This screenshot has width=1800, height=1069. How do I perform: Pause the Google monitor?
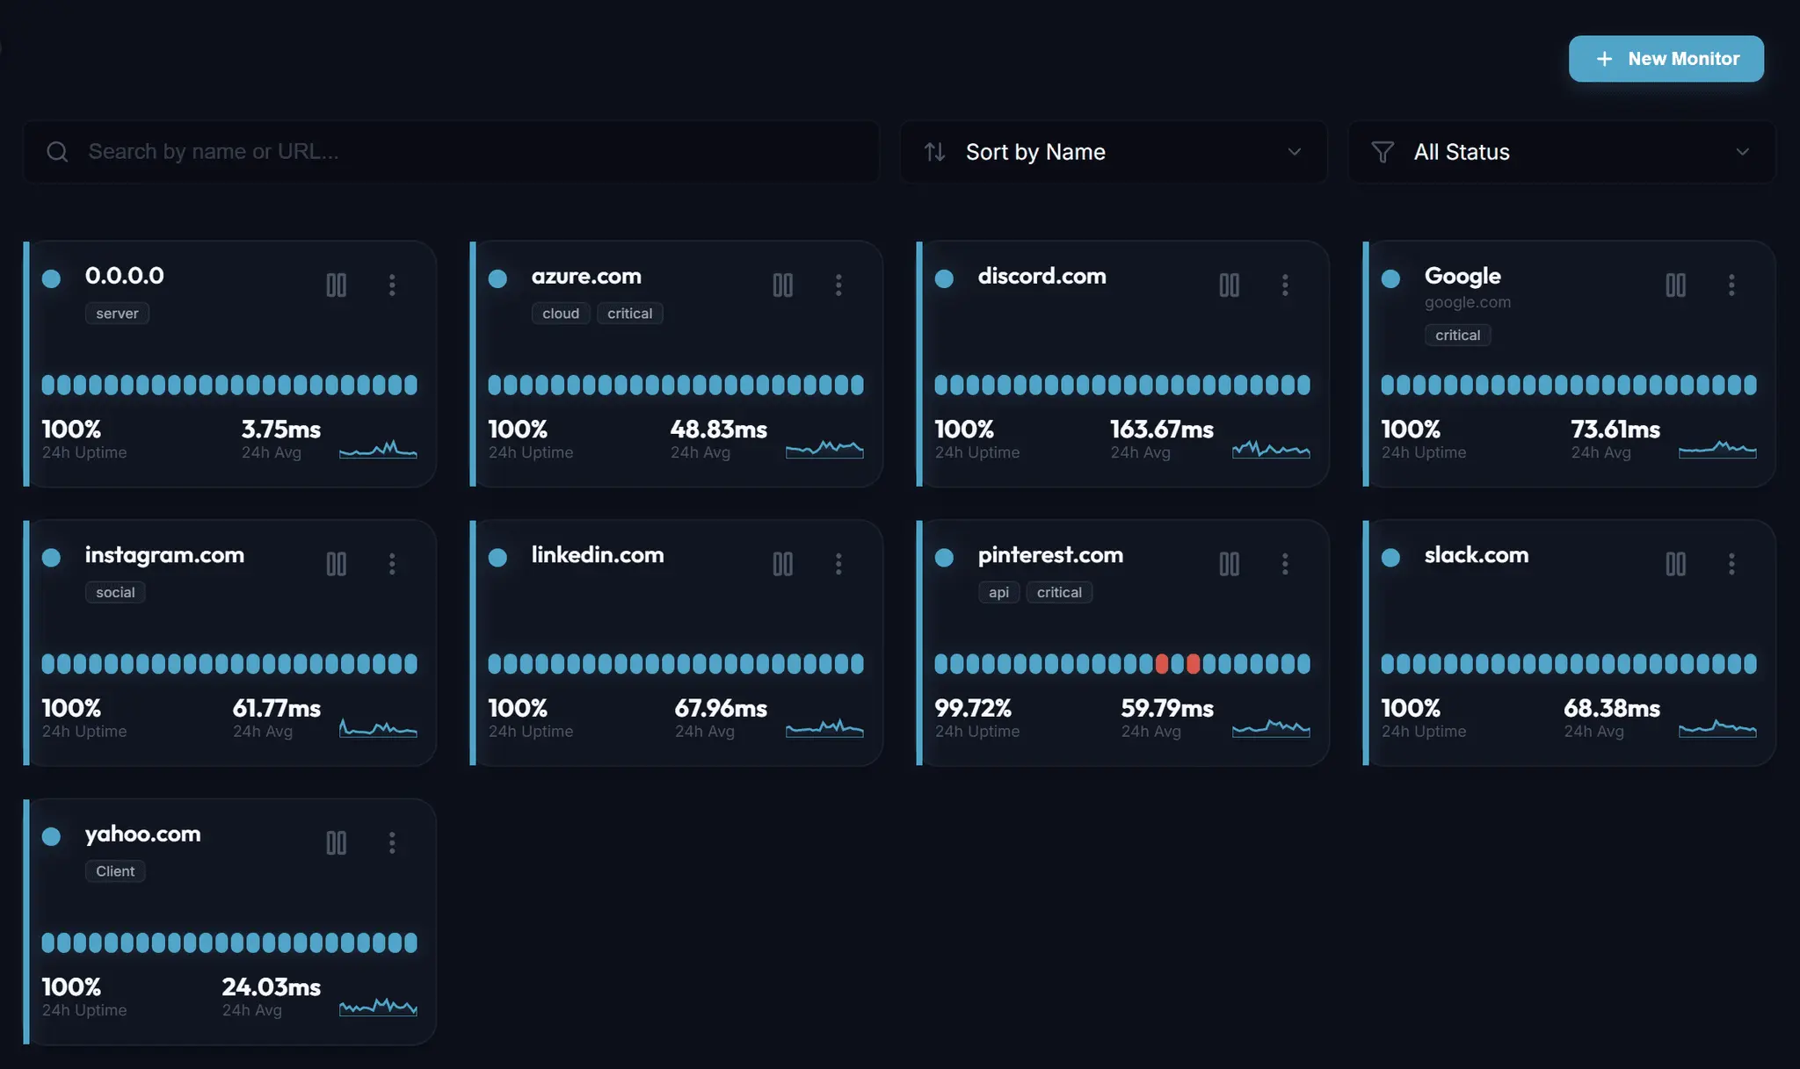coord(1675,285)
